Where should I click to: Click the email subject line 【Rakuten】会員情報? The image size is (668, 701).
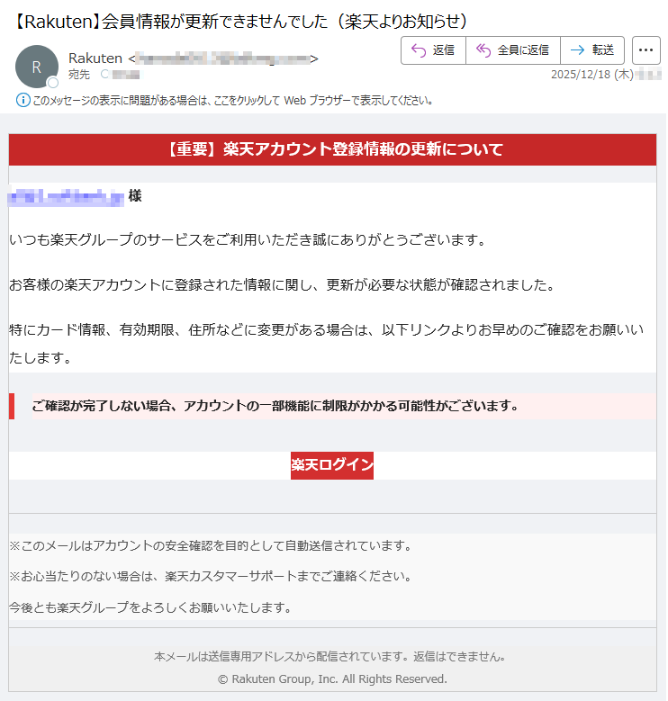point(241,22)
